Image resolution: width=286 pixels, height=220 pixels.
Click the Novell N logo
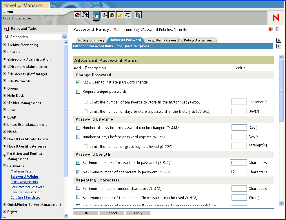[276, 18]
